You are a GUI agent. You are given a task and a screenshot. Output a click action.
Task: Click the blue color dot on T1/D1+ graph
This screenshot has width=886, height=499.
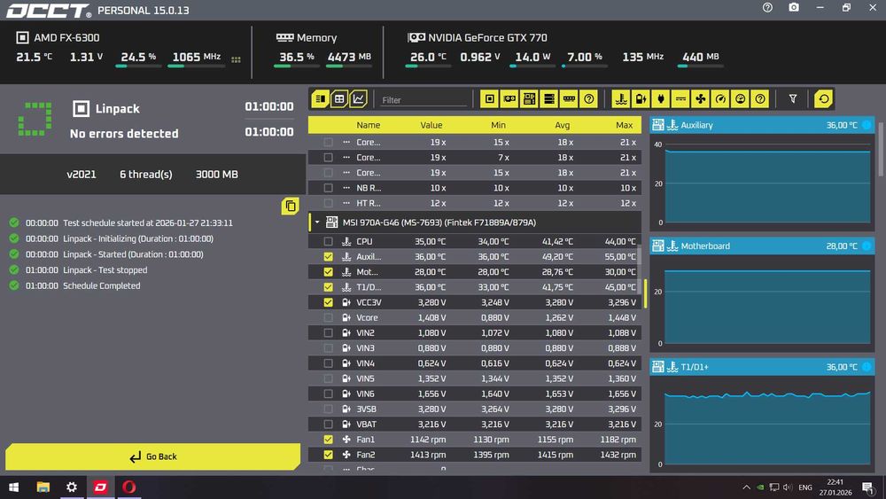(x=867, y=367)
